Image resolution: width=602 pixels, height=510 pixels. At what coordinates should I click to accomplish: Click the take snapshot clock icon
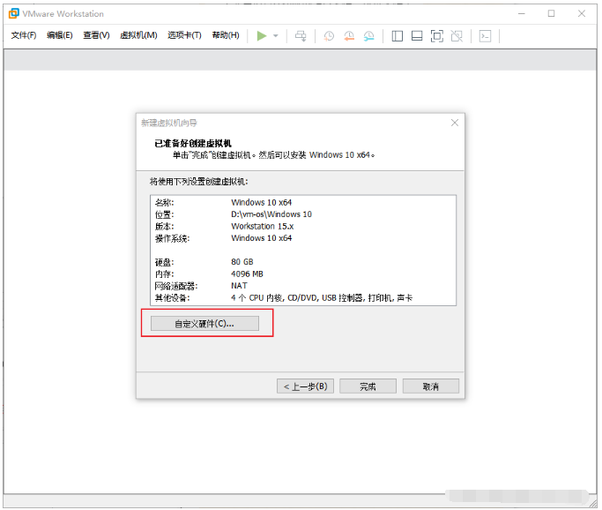pos(329,36)
